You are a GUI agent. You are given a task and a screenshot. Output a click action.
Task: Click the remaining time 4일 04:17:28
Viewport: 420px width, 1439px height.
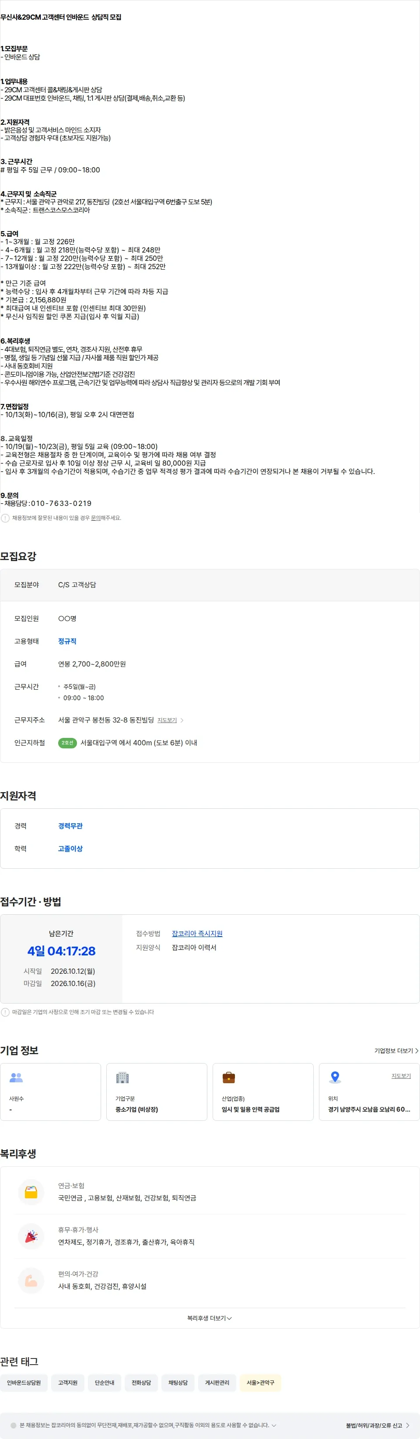(61, 951)
